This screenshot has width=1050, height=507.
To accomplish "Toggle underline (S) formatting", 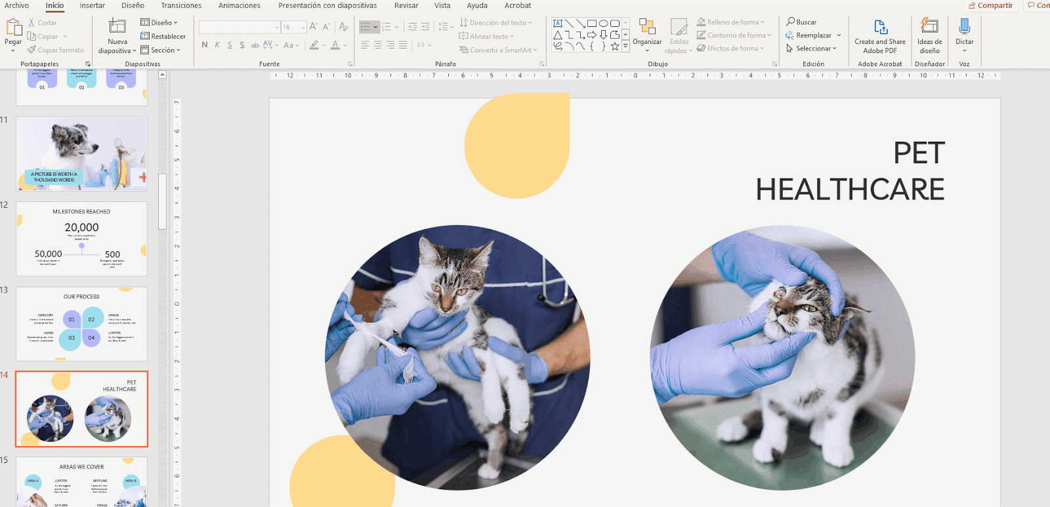I will (x=230, y=45).
